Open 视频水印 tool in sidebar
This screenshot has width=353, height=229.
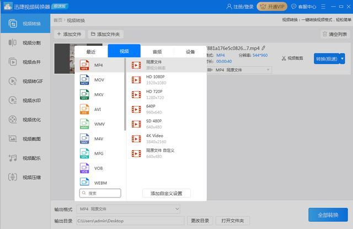(x=25, y=100)
